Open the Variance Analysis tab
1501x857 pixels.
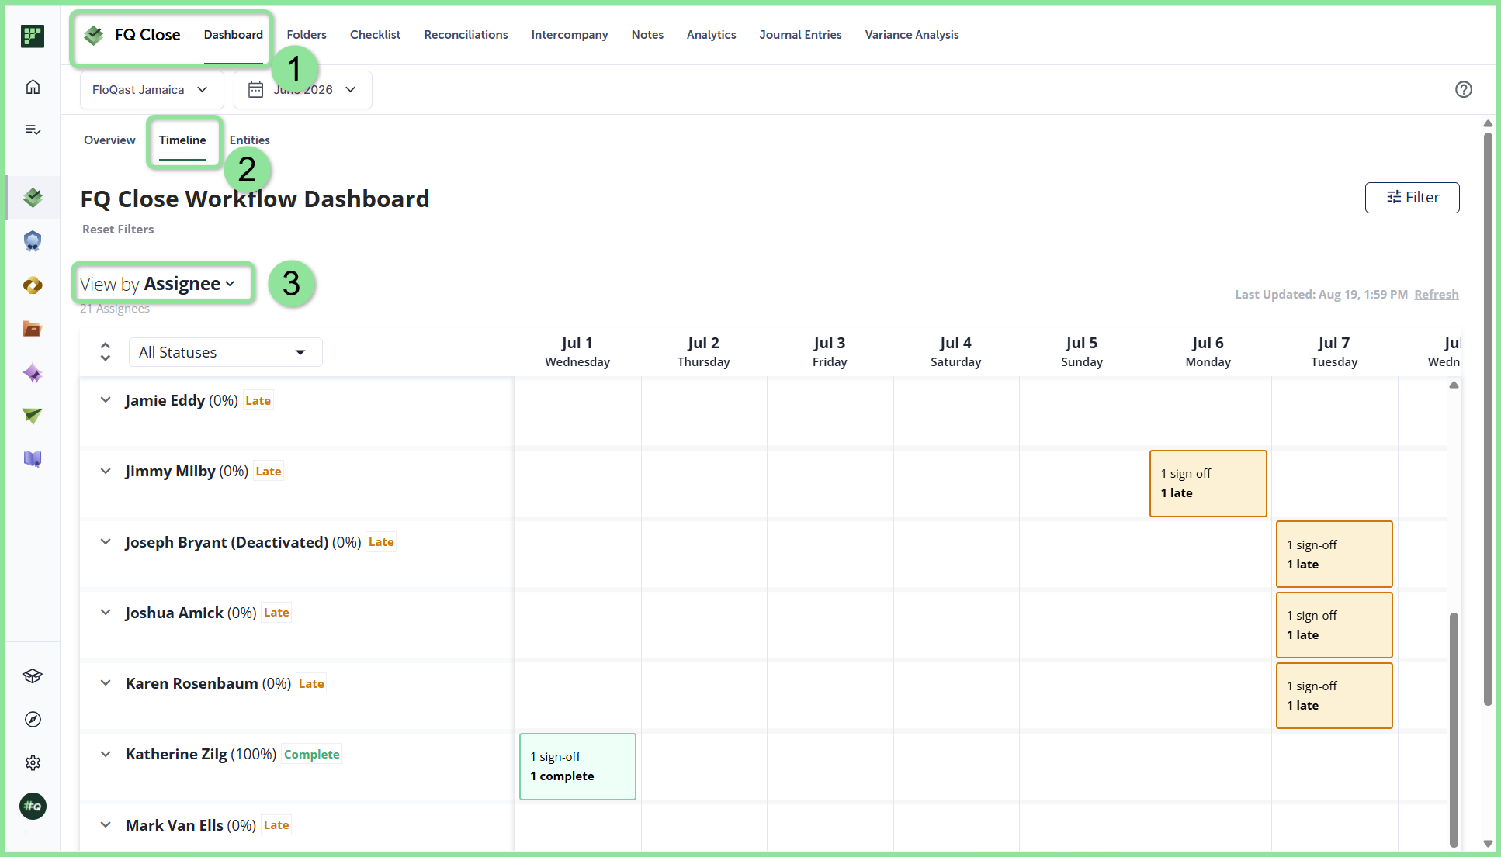(912, 35)
